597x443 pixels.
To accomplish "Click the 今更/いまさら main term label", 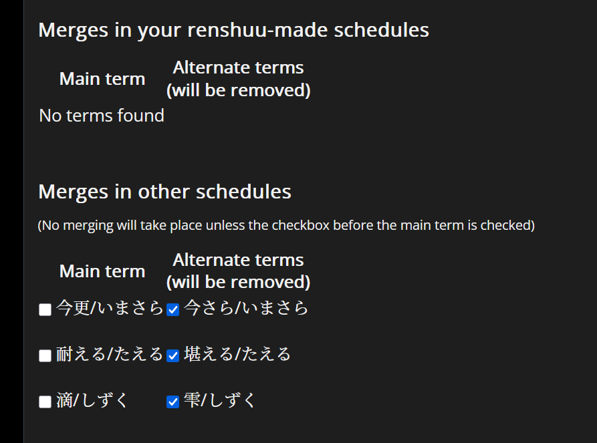I will [x=110, y=308].
